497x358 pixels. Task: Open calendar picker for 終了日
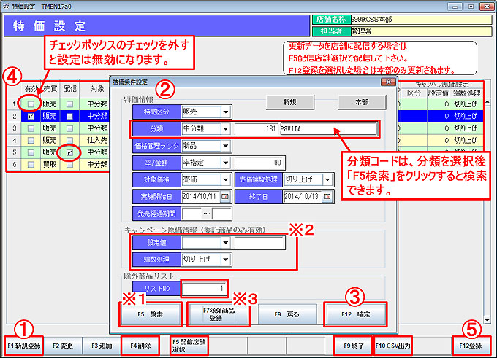point(327,196)
